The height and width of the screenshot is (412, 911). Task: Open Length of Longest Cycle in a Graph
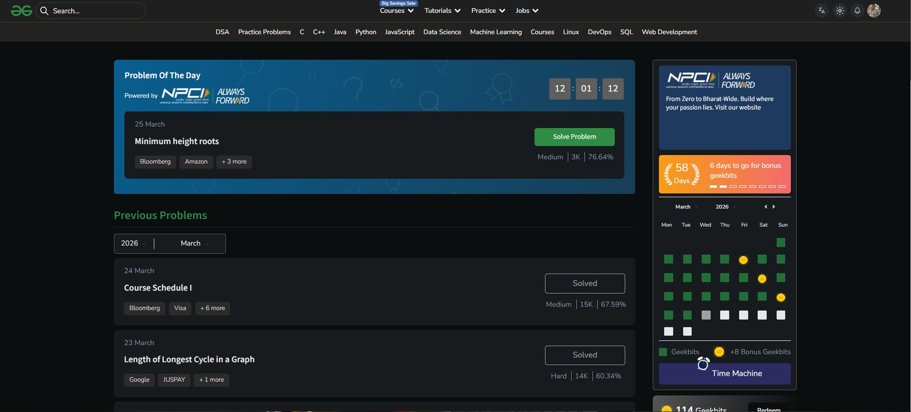point(189,359)
